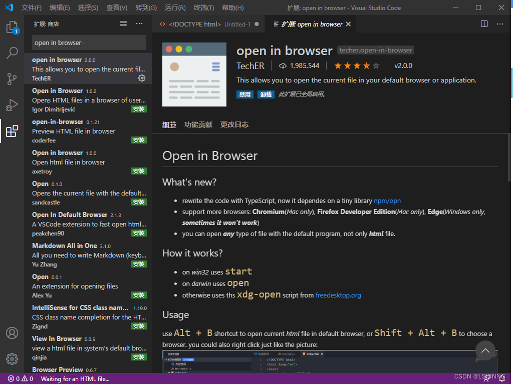Image resolution: width=513 pixels, height=384 pixels.
Task: Click the star rating of the extension
Action: [357, 66]
